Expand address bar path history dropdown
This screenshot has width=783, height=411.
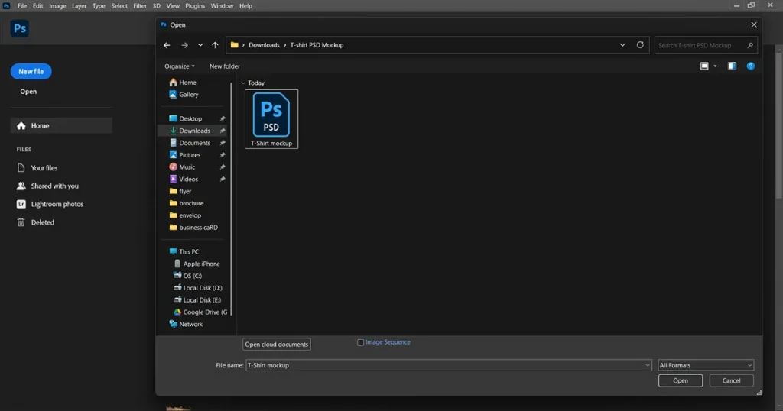pyautogui.click(x=622, y=45)
